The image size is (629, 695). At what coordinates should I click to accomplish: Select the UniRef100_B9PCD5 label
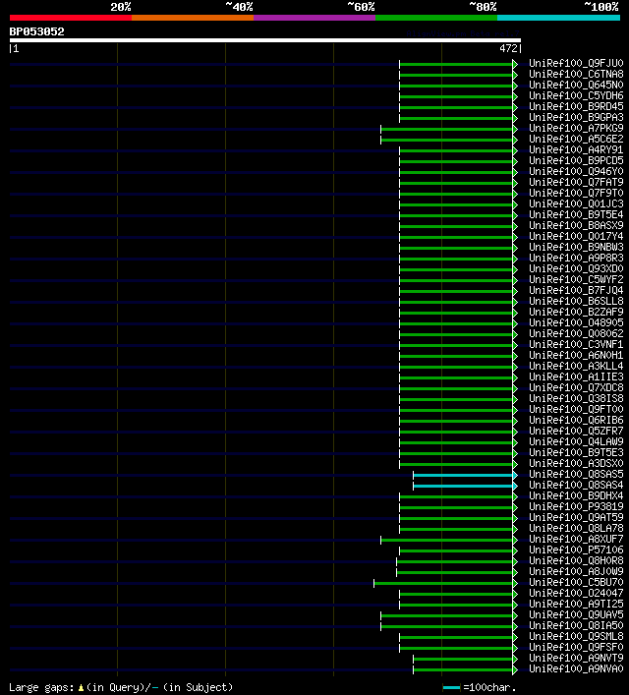point(576,160)
